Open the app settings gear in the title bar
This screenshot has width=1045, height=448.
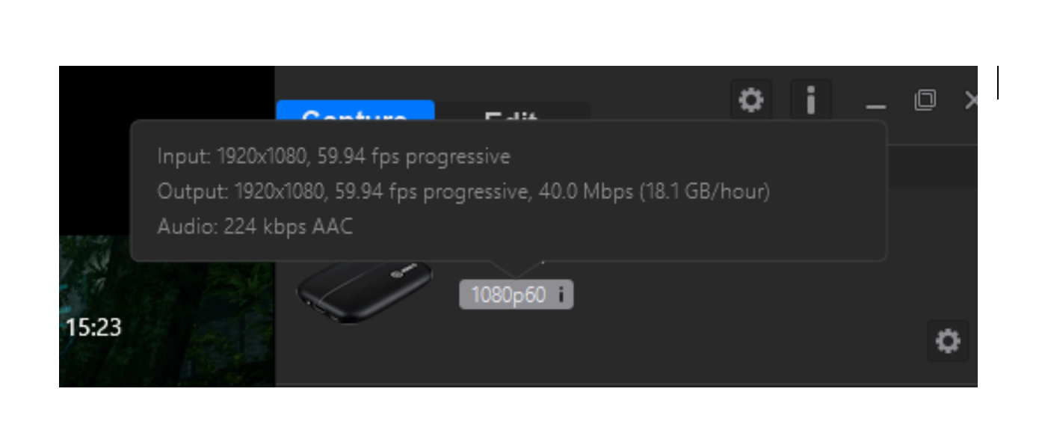[x=750, y=99]
